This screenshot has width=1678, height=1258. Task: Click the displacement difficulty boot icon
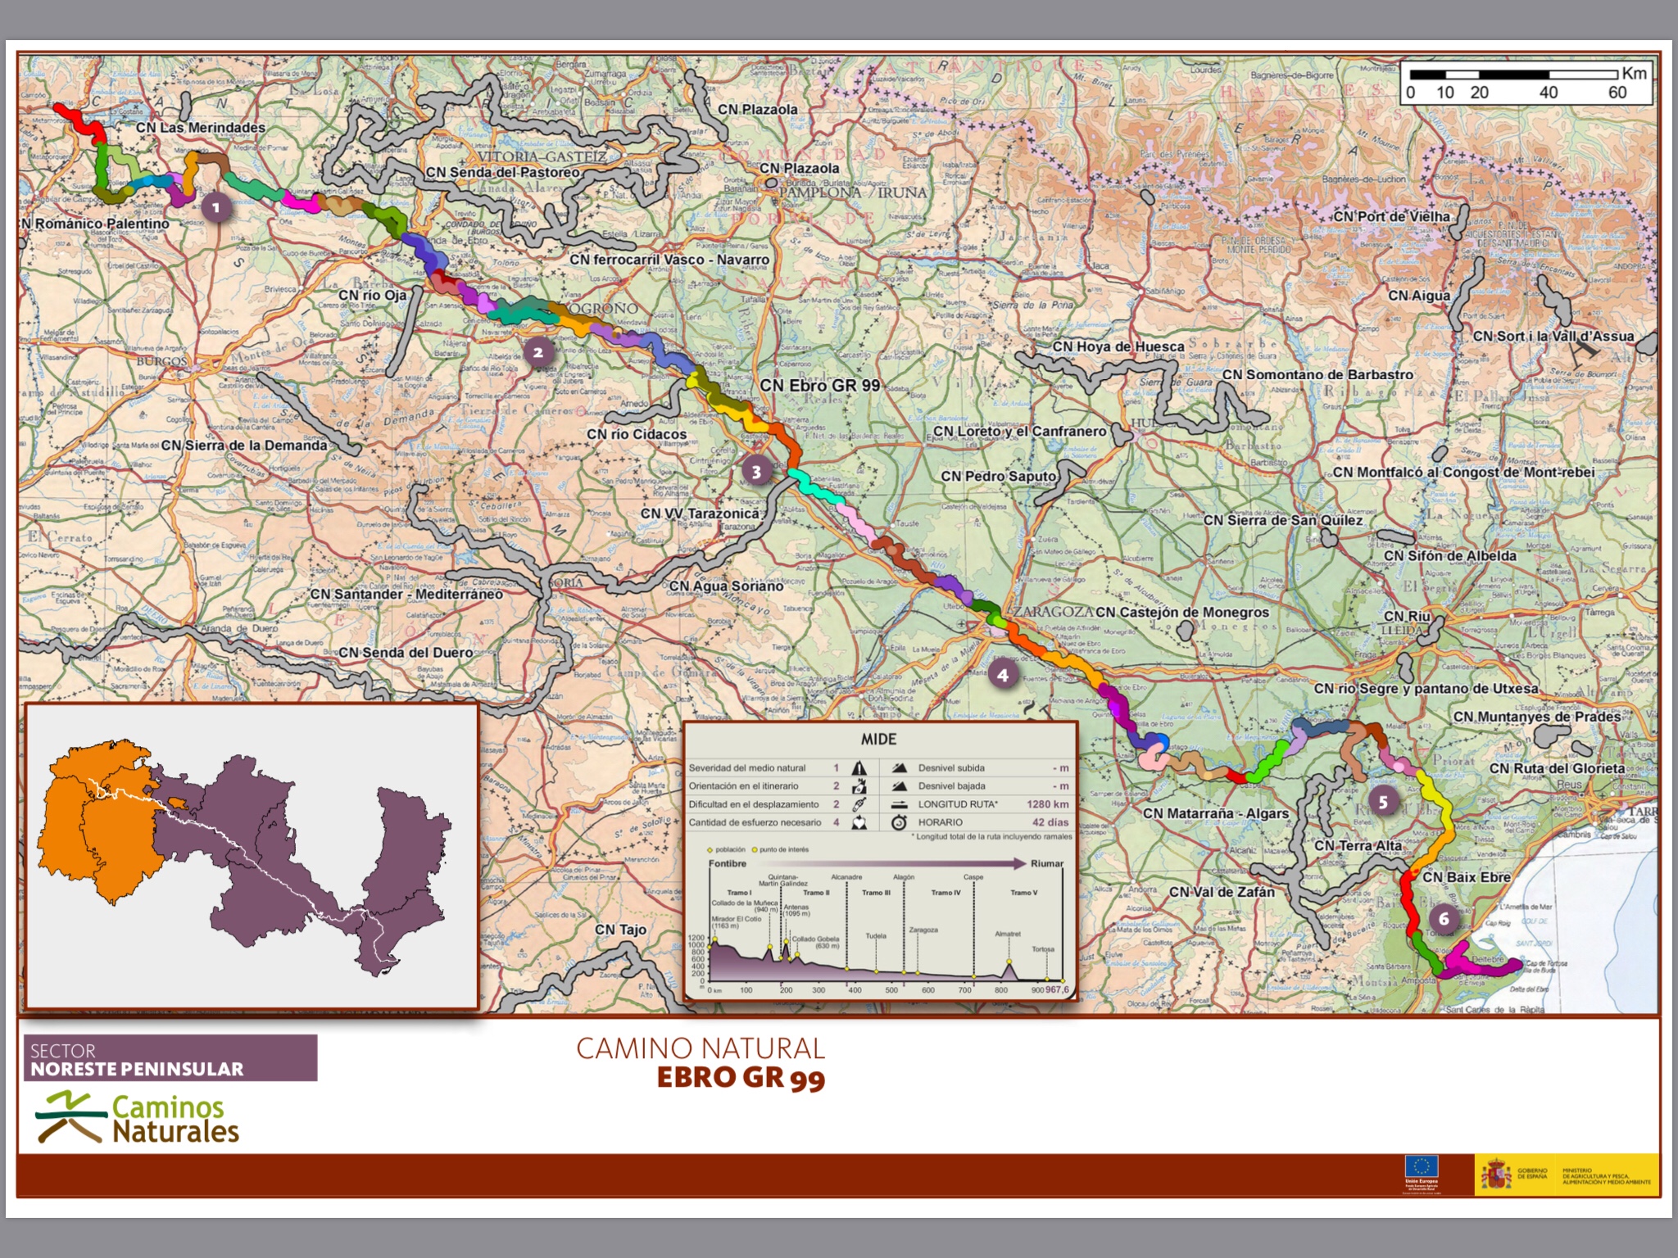point(859,804)
